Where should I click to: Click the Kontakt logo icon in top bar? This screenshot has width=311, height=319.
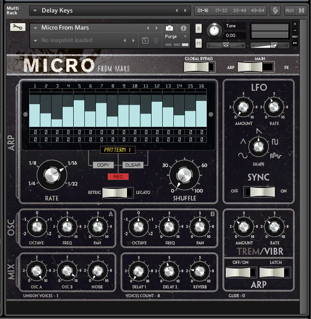[x=275, y=11]
